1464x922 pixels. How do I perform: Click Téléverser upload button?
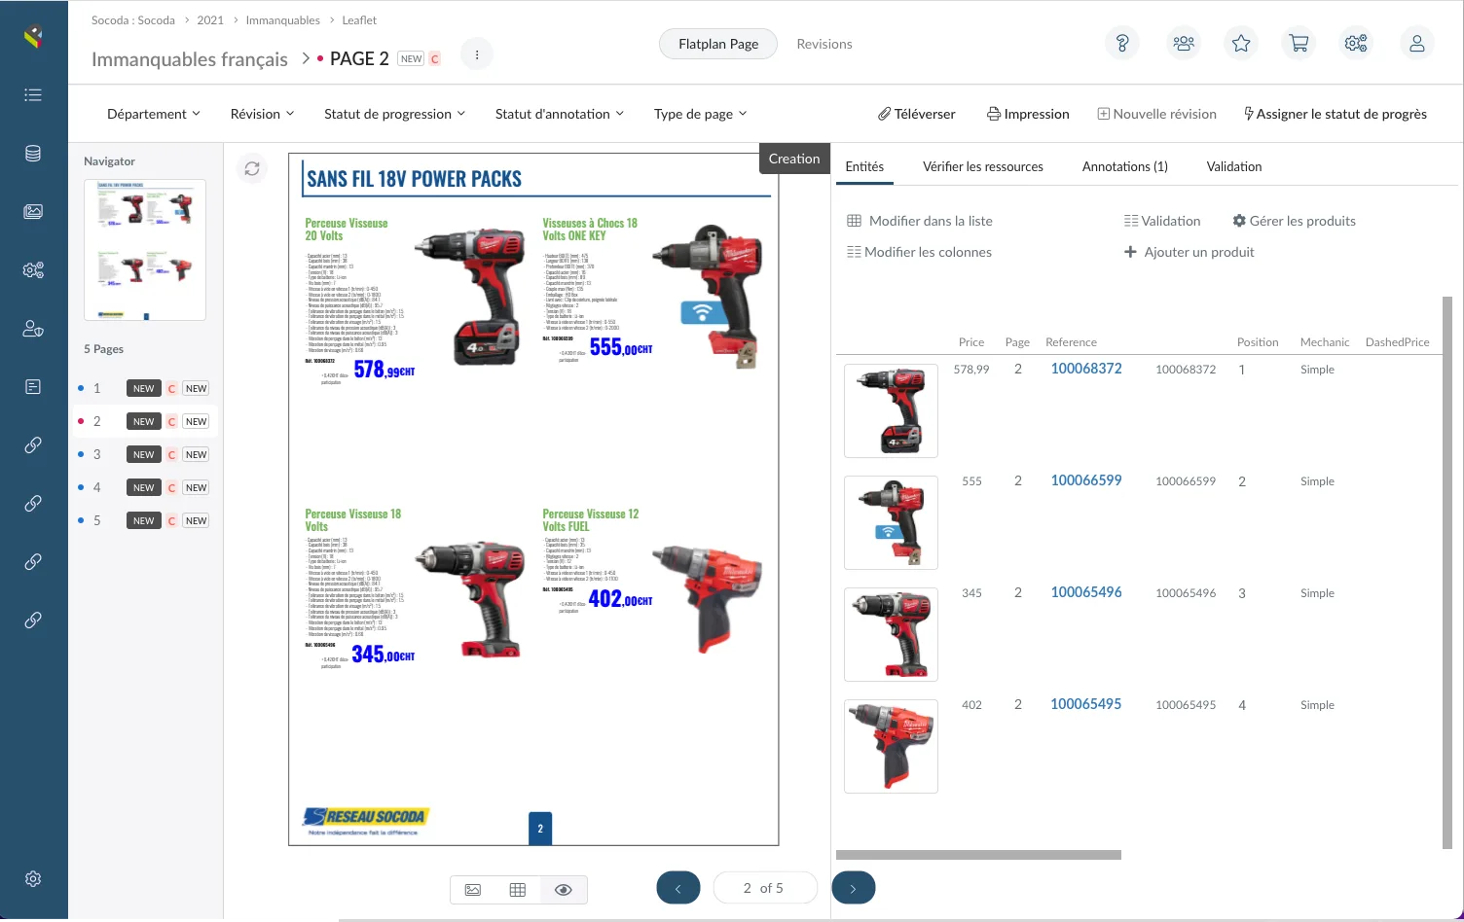(917, 114)
